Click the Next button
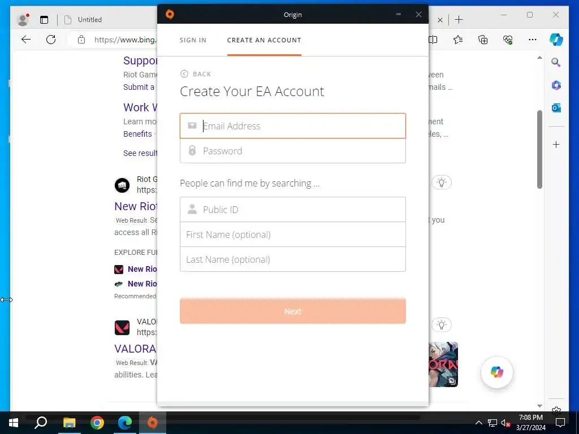 point(293,311)
